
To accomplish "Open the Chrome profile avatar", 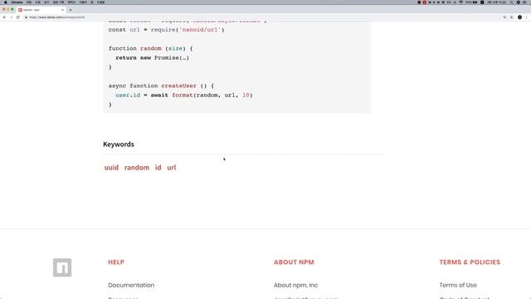I will click(520, 17).
